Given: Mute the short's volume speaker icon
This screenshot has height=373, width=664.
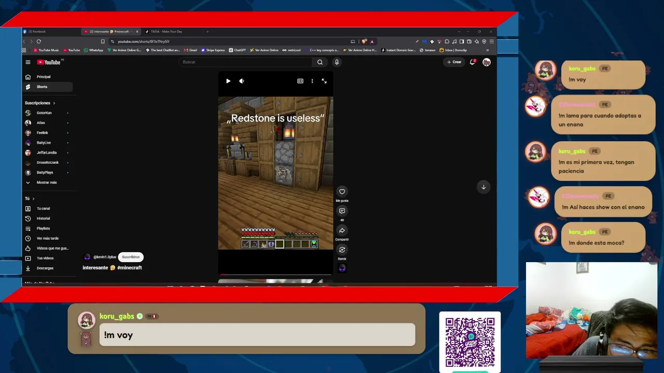Looking at the screenshot, I should pyautogui.click(x=242, y=81).
